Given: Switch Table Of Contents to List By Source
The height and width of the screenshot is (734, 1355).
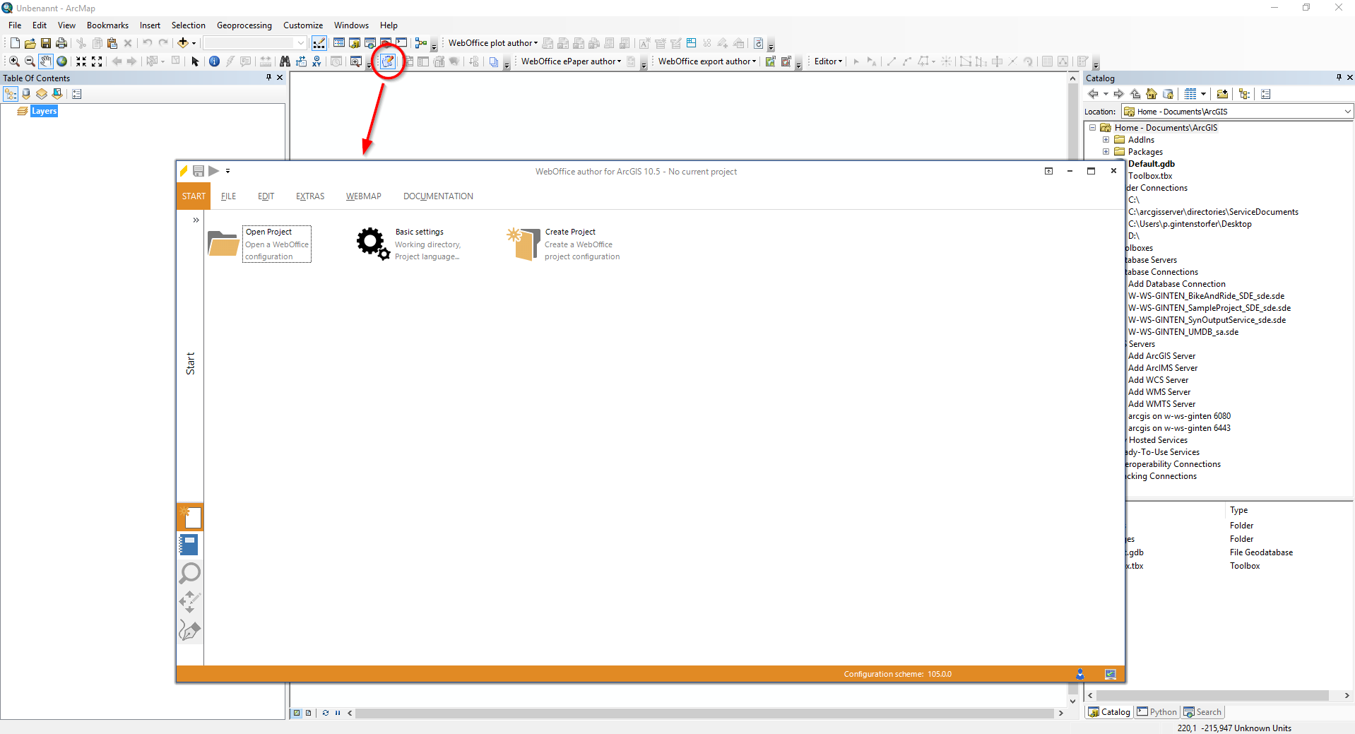Looking at the screenshot, I should 26,93.
